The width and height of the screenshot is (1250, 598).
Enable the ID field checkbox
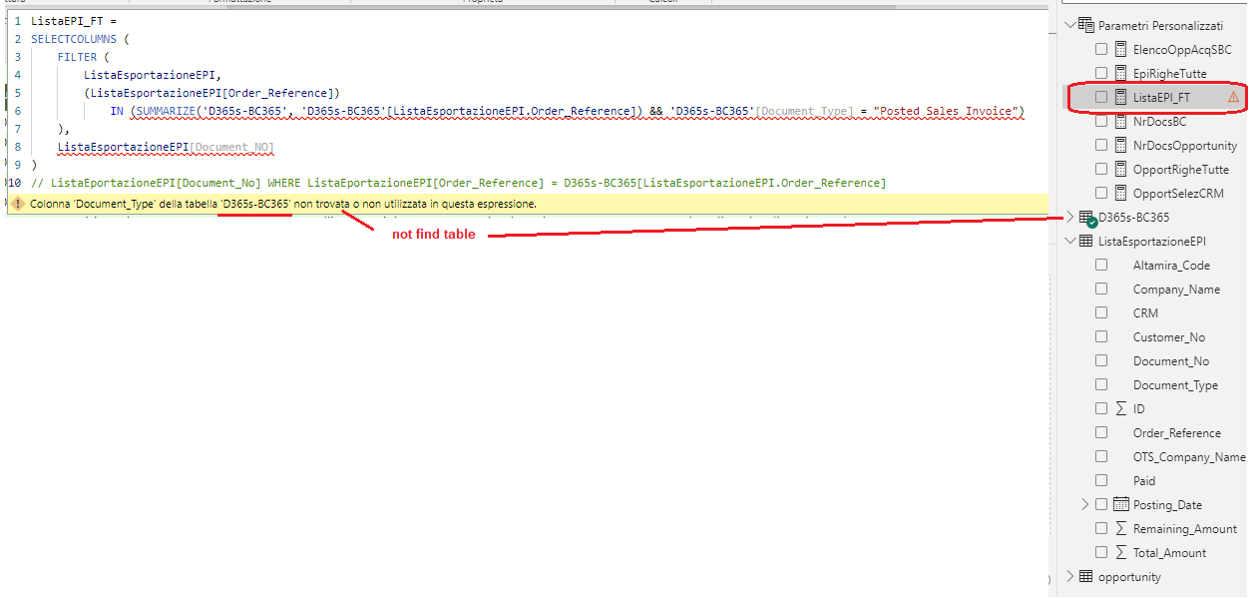1101,408
